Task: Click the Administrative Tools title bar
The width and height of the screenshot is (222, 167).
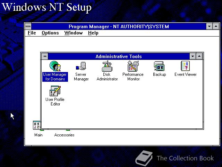Action: coord(119,56)
